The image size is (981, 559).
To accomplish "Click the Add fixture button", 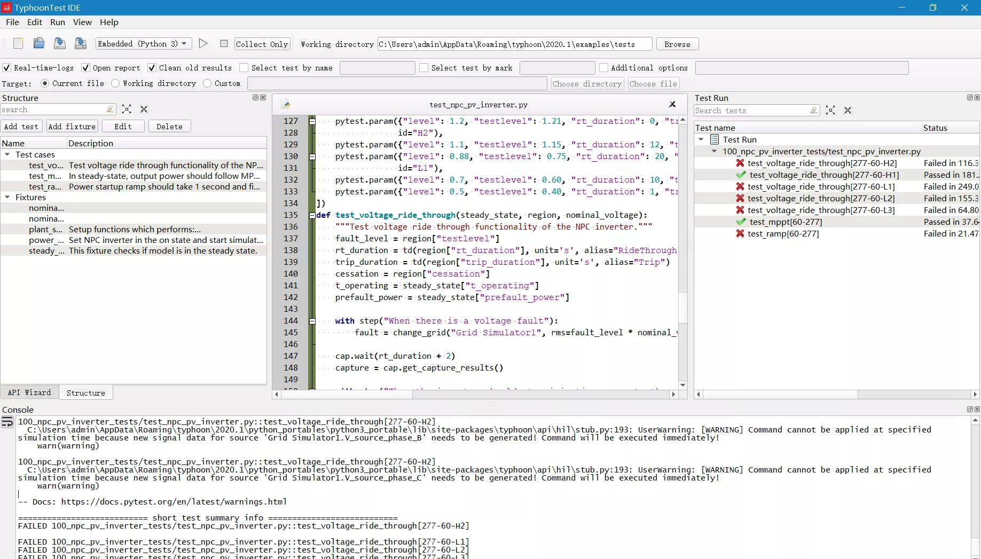I will (x=72, y=126).
